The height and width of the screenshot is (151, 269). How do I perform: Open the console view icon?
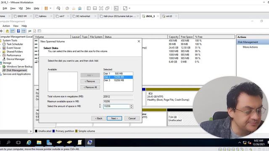[x=116, y=8]
